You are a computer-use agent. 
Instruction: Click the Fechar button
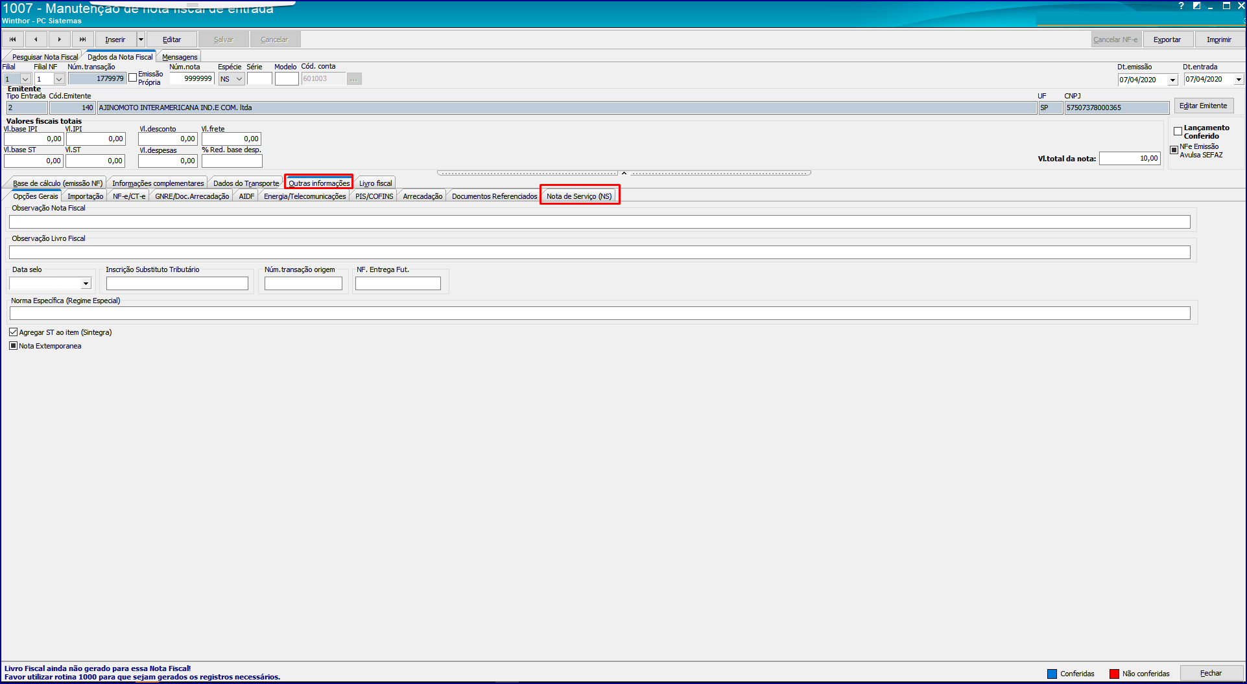tap(1211, 673)
